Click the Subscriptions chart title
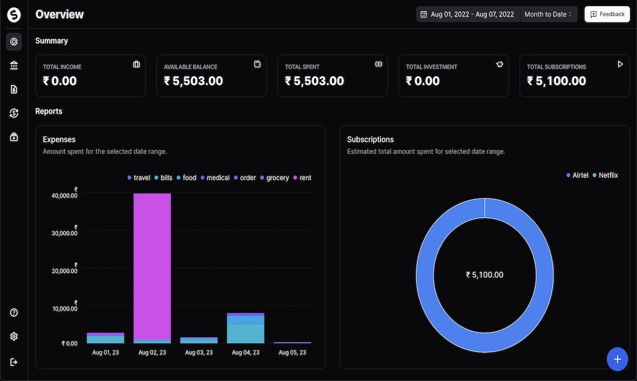Image resolution: width=637 pixels, height=381 pixels. [x=370, y=139]
